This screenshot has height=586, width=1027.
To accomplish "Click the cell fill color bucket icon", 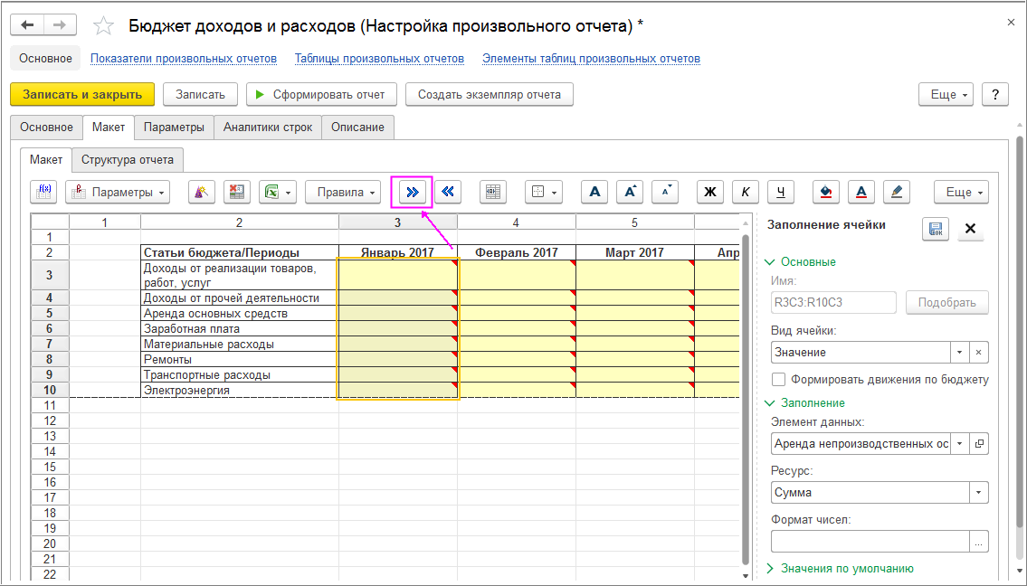I will (x=826, y=192).
